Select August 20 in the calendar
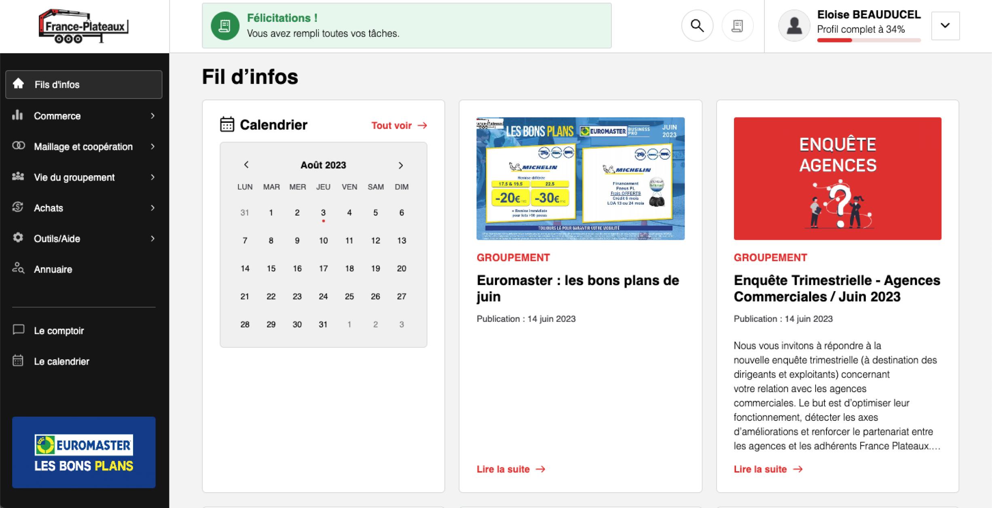The width and height of the screenshot is (992, 508). (x=401, y=269)
